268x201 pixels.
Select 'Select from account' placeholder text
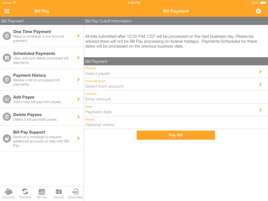pyautogui.click(x=104, y=86)
